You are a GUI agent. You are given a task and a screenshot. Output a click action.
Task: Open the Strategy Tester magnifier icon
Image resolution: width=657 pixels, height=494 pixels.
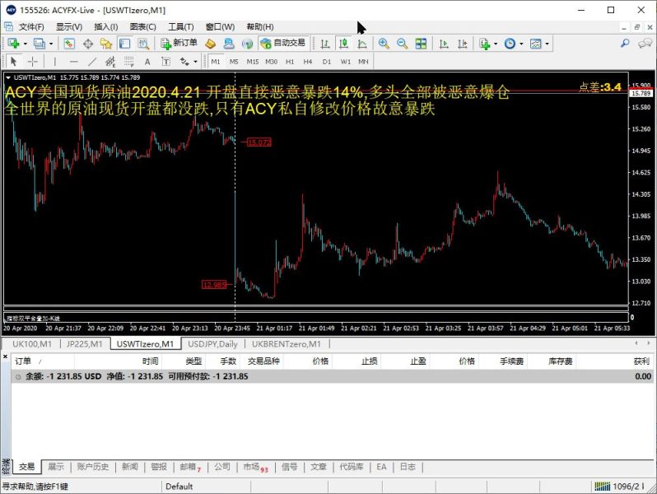click(143, 43)
